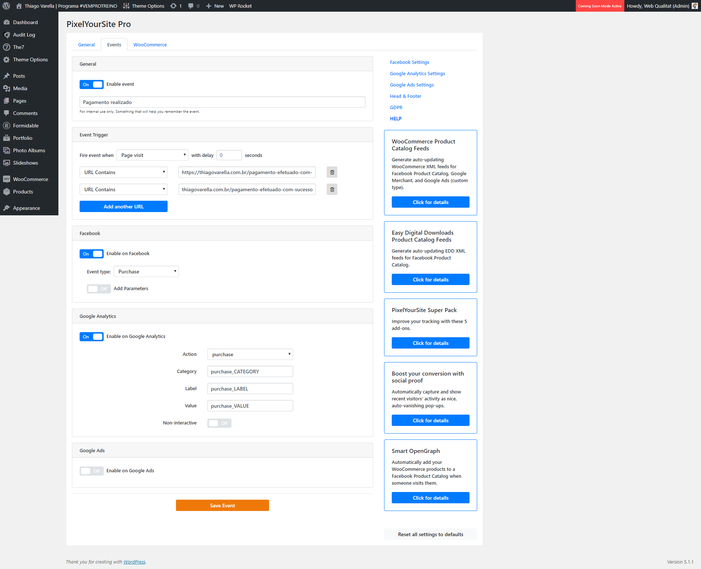
Task: Switch to the WooCommerce tab
Action: [150, 45]
